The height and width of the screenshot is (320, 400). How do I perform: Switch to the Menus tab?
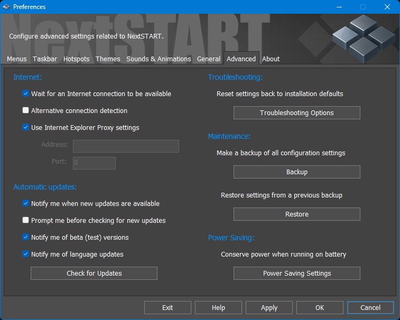point(17,59)
